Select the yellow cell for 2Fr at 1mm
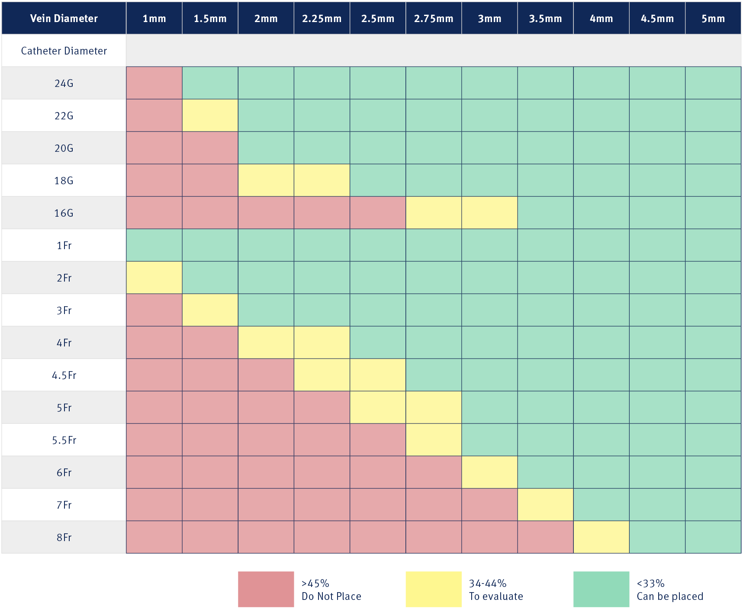The image size is (743, 609). 154,278
